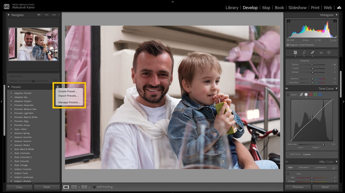This screenshot has height=193, width=345.
Task: Select the point curve white channel
Action: [x=306, y=95]
